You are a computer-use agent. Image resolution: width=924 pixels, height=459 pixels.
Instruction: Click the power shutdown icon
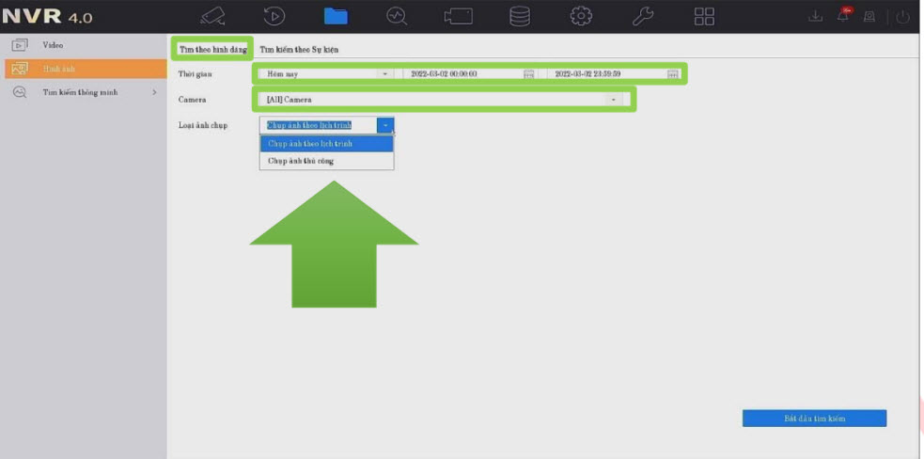pyautogui.click(x=902, y=17)
